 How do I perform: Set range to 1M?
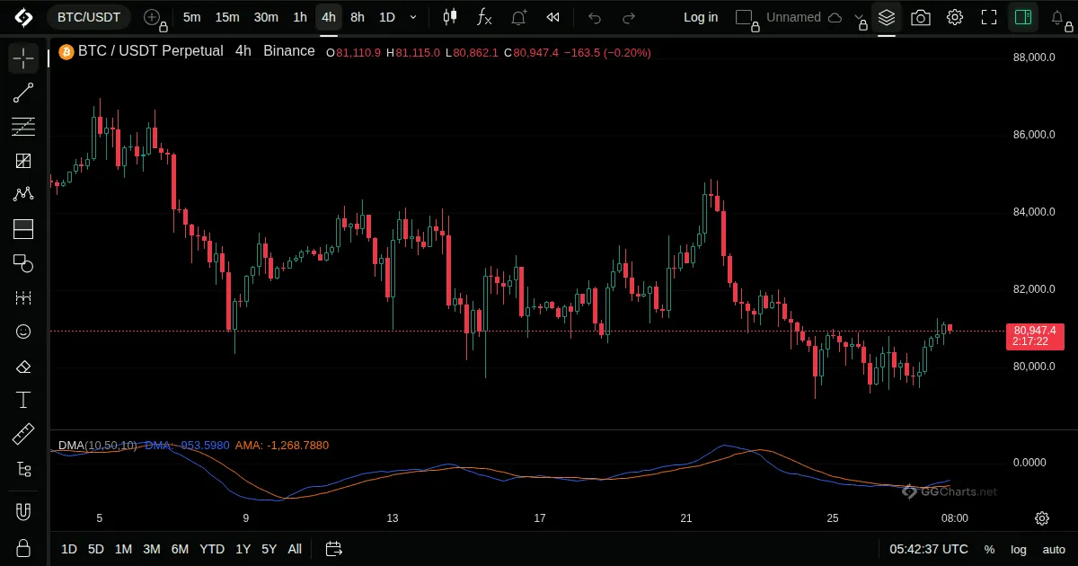123,549
